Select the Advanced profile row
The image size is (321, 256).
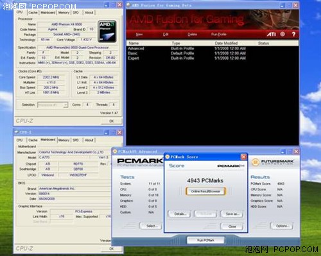pyautogui.click(x=213, y=49)
